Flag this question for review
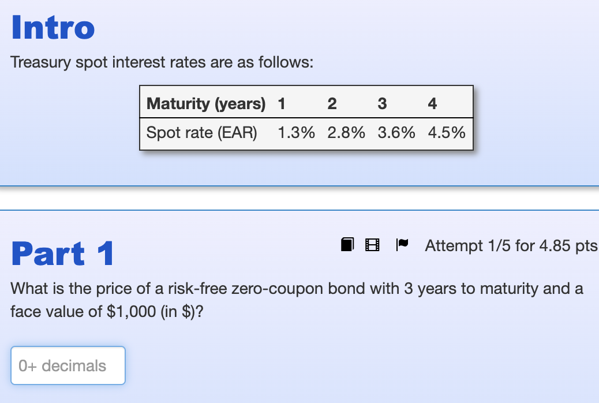This screenshot has height=403, width=599. (402, 244)
